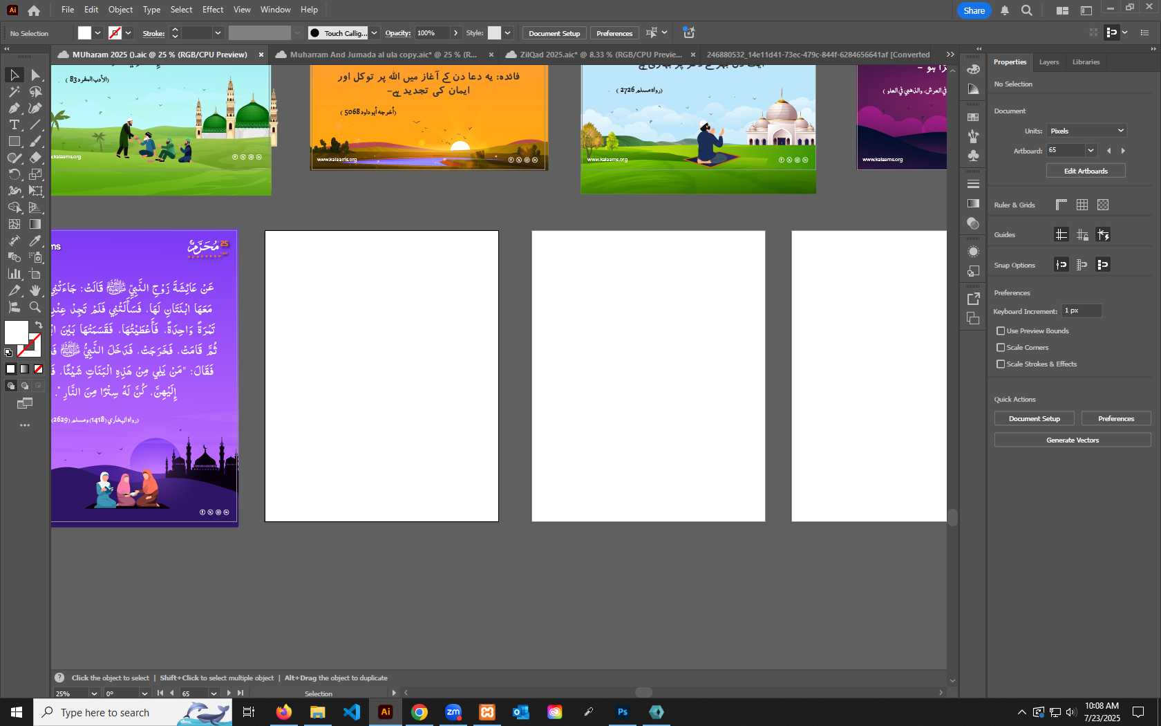Select the Magic Wand tool
1161x726 pixels.
tap(14, 91)
